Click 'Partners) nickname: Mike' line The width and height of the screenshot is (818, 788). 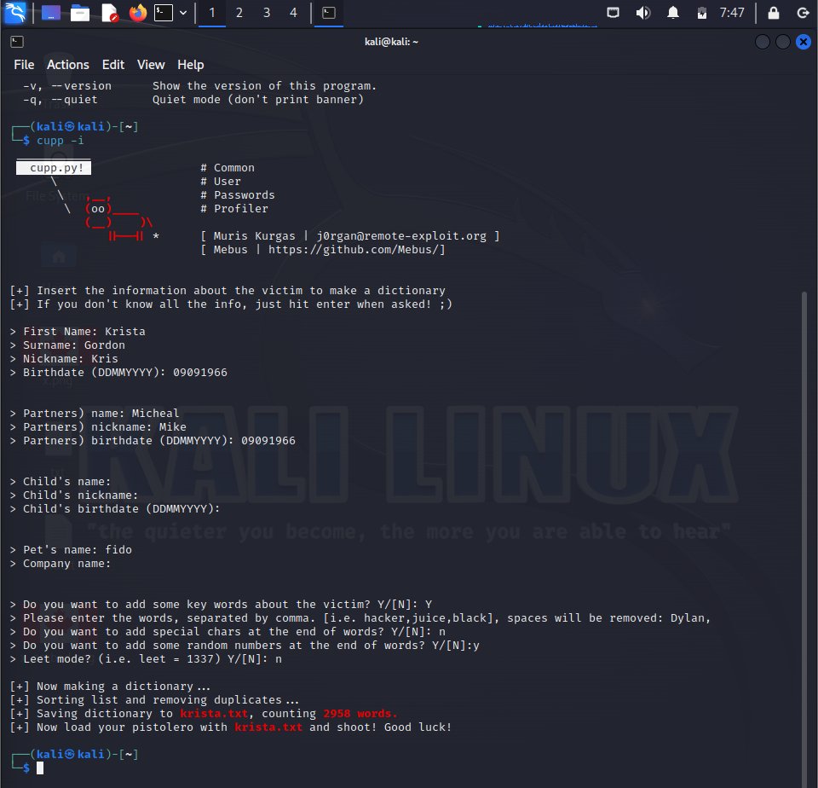coord(98,426)
